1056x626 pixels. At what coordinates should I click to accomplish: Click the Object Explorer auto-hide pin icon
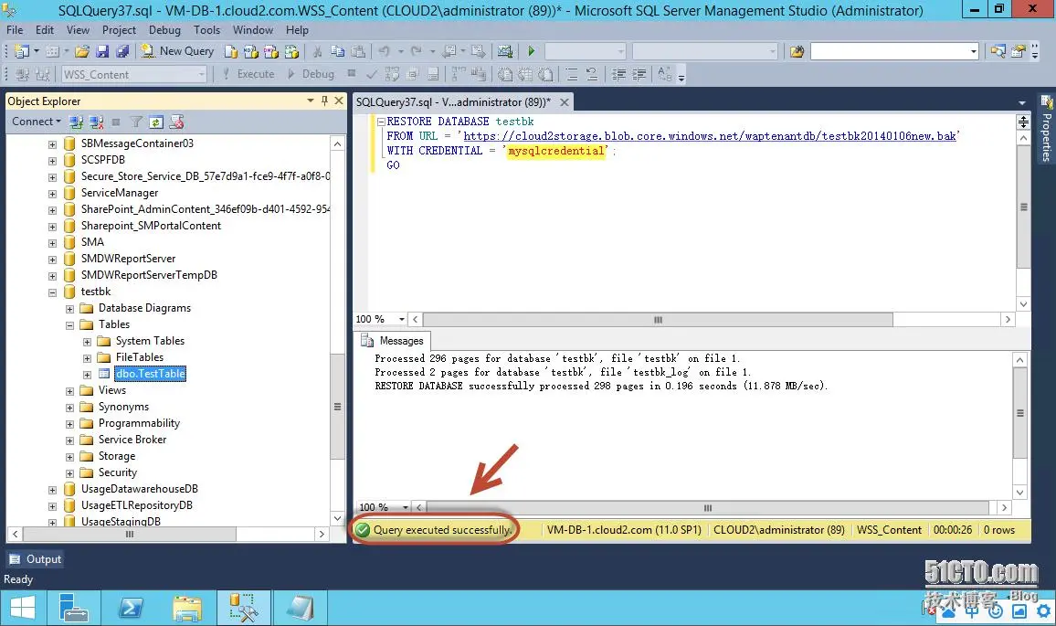coord(324,101)
